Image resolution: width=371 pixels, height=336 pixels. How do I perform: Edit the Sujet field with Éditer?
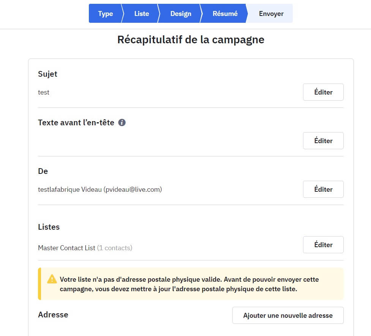[x=323, y=92]
